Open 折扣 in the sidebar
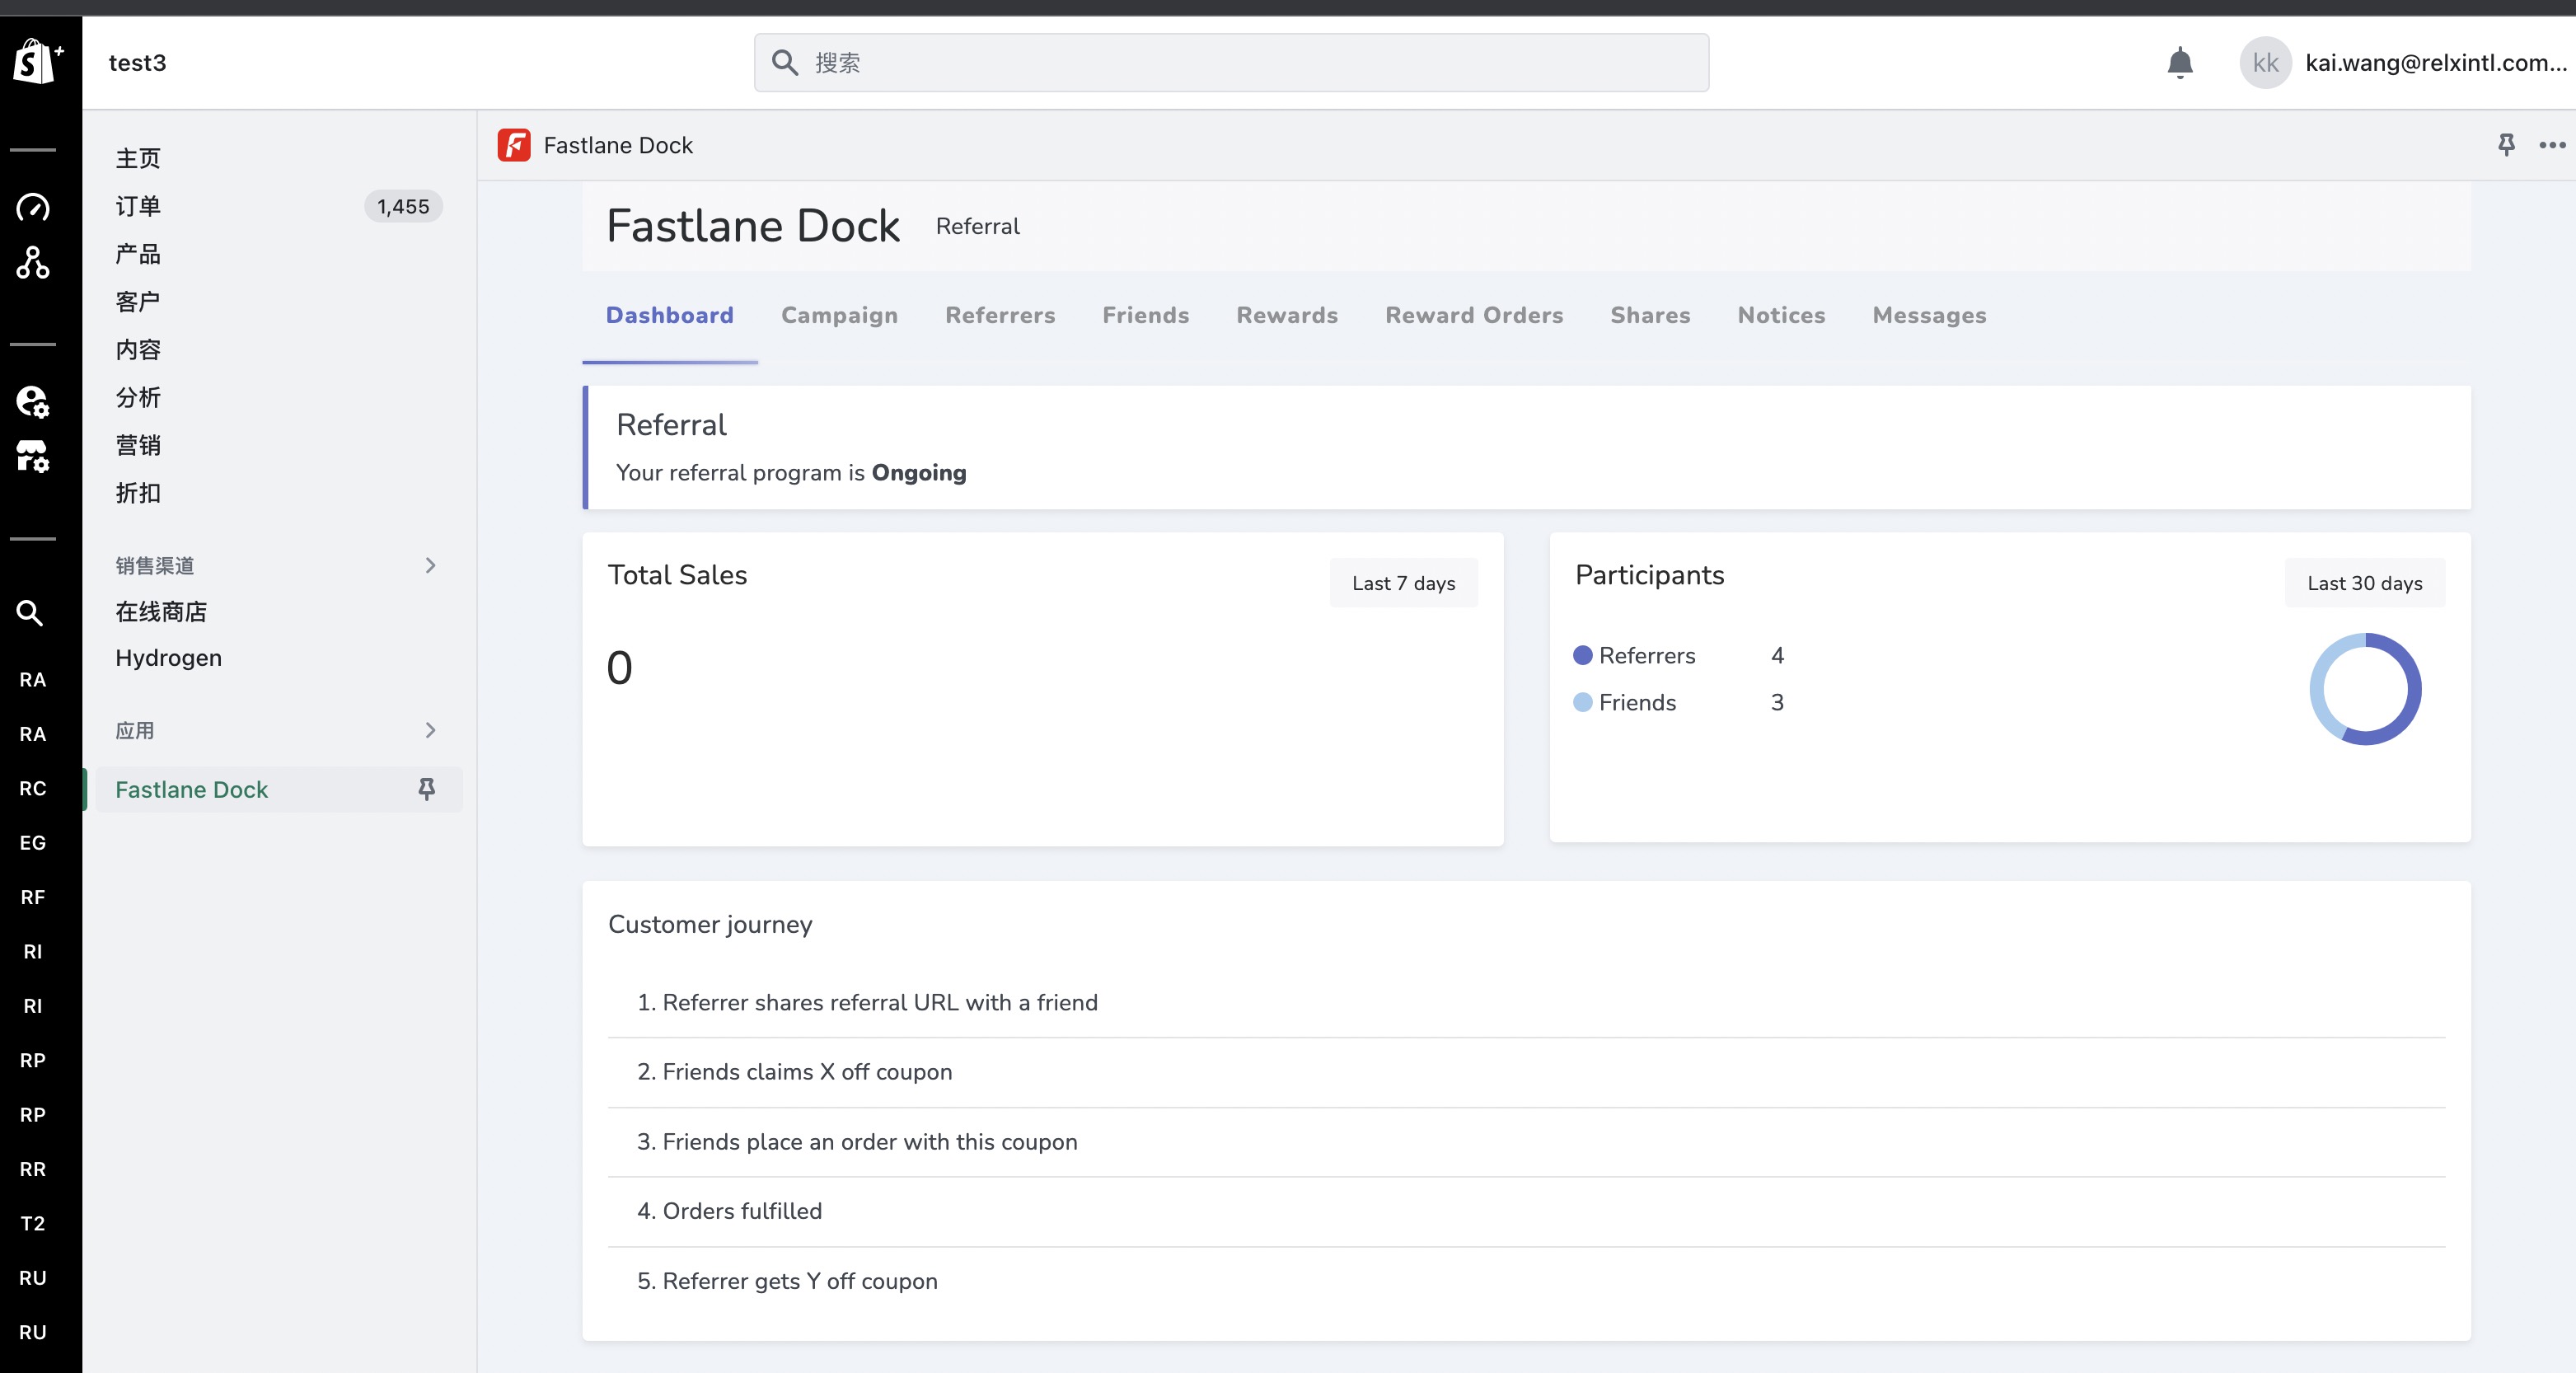The height and width of the screenshot is (1373, 2576). (138, 493)
